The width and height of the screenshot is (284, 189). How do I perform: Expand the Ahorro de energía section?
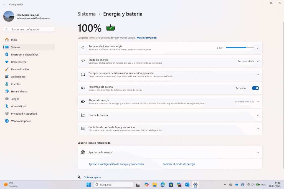(x=258, y=102)
